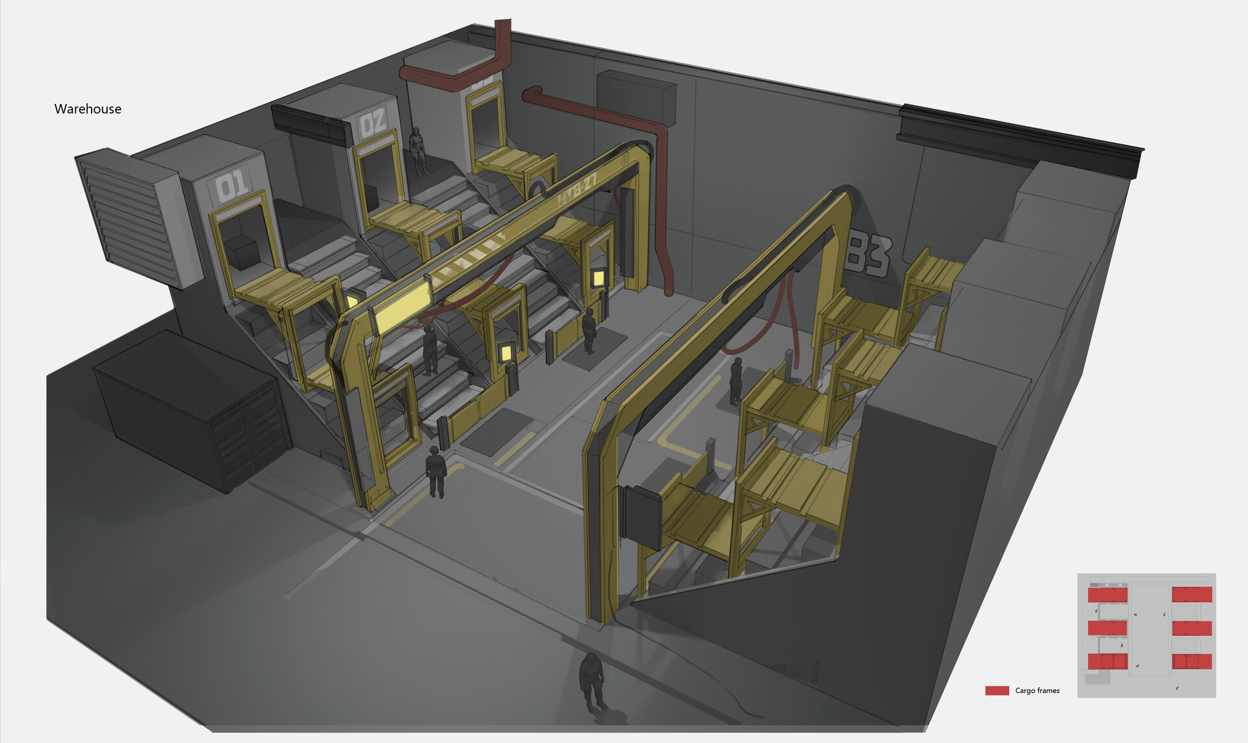Screen dimensions: 1248x743
Task: Click the bottom-right red cargo frame in minimap
Action: 1191,661
